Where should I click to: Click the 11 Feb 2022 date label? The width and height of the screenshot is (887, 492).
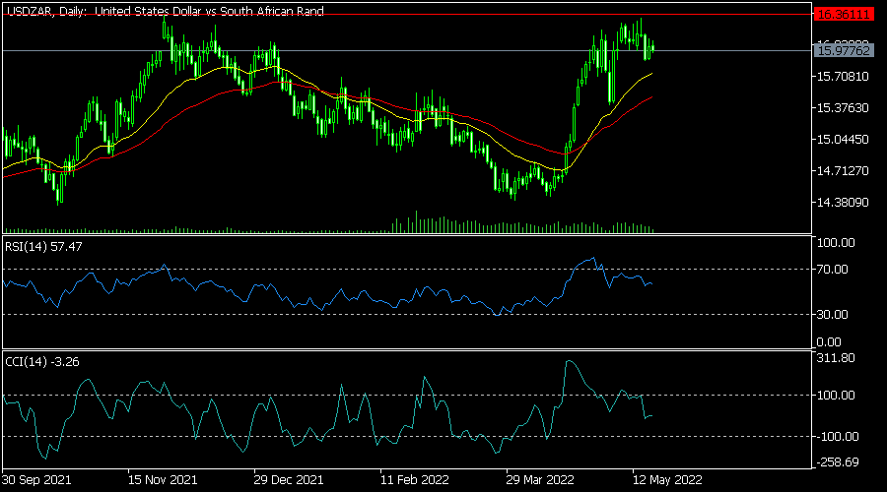click(x=416, y=480)
